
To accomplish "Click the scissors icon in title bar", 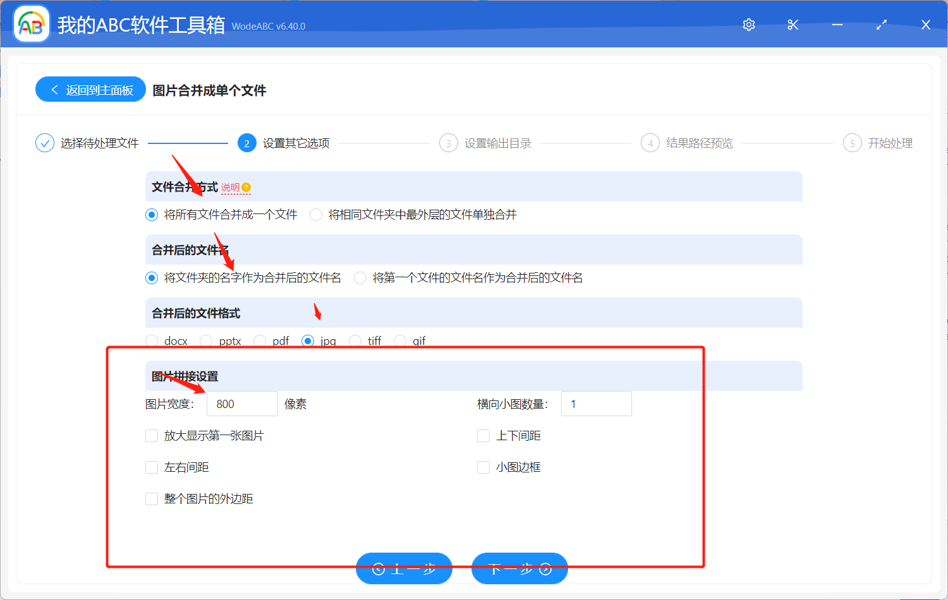I will [793, 25].
